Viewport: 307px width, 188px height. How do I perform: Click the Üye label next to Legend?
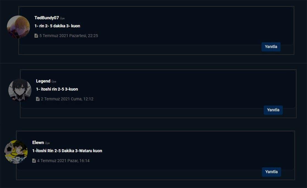point(54,82)
